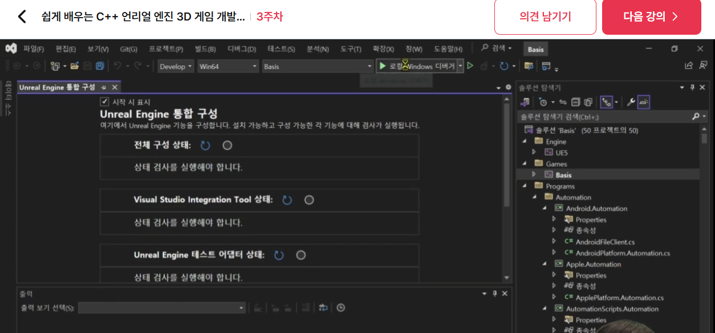The image size is (715, 333).
Task: Click the sync with active document icon
Action: (x=563, y=102)
